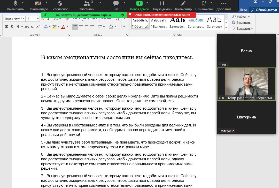
Task: Click Остановить совместное использование button
Action: 162,15
